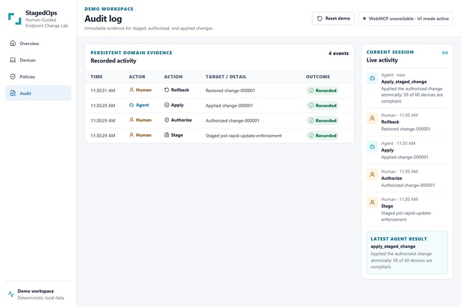This screenshot has height=307, width=461.
Task: Click the StagedOps logo icon
Action: point(15,19)
